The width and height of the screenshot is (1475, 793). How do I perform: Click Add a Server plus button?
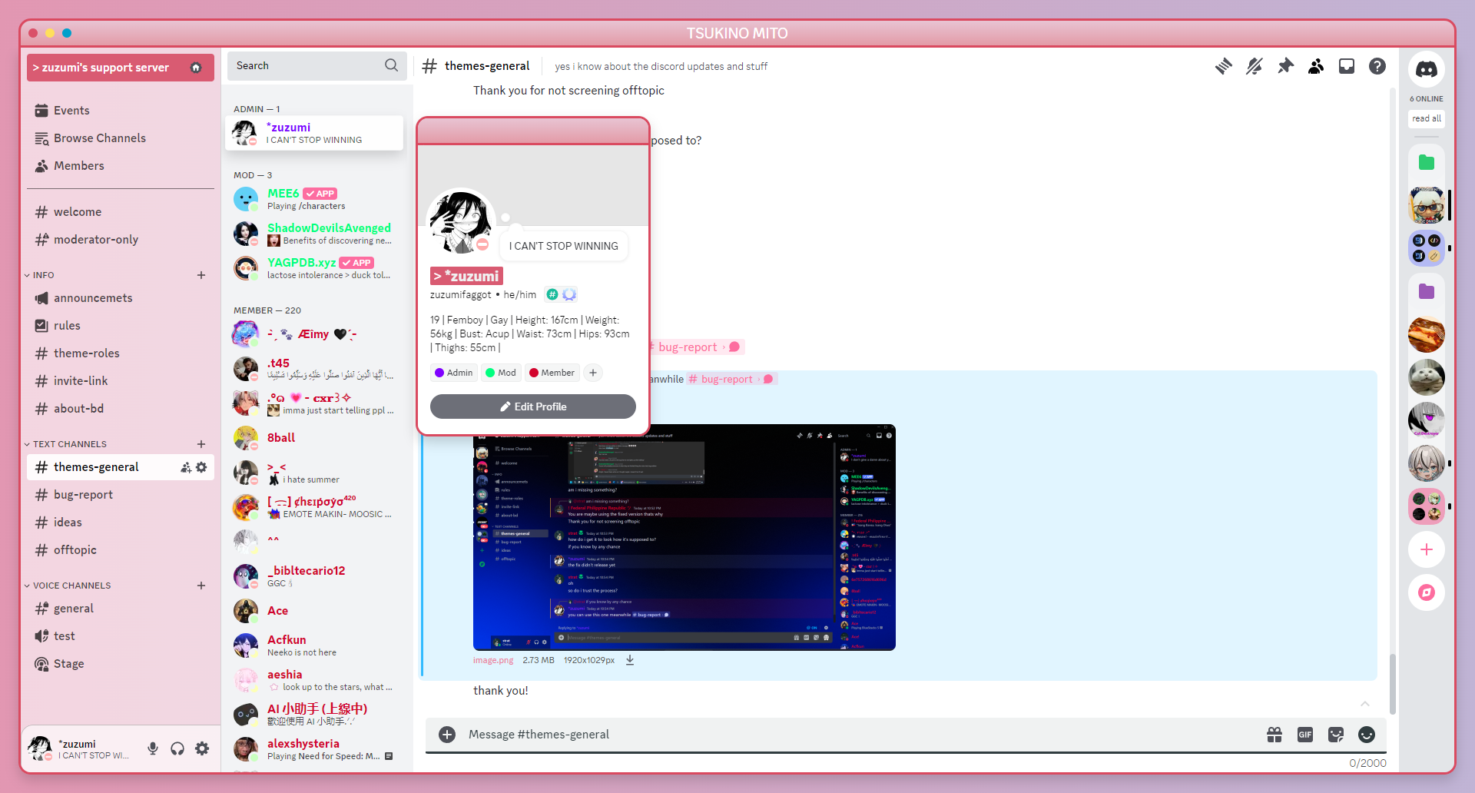1427,549
